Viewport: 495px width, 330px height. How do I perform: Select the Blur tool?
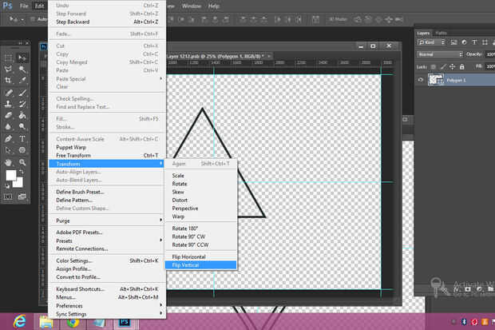click(8, 126)
